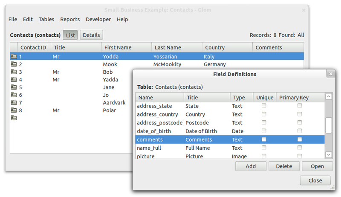The width and height of the screenshot is (341, 197).
Task: Toggle Unique checkbox for date_of_birth
Action: pyautogui.click(x=264, y=131)
